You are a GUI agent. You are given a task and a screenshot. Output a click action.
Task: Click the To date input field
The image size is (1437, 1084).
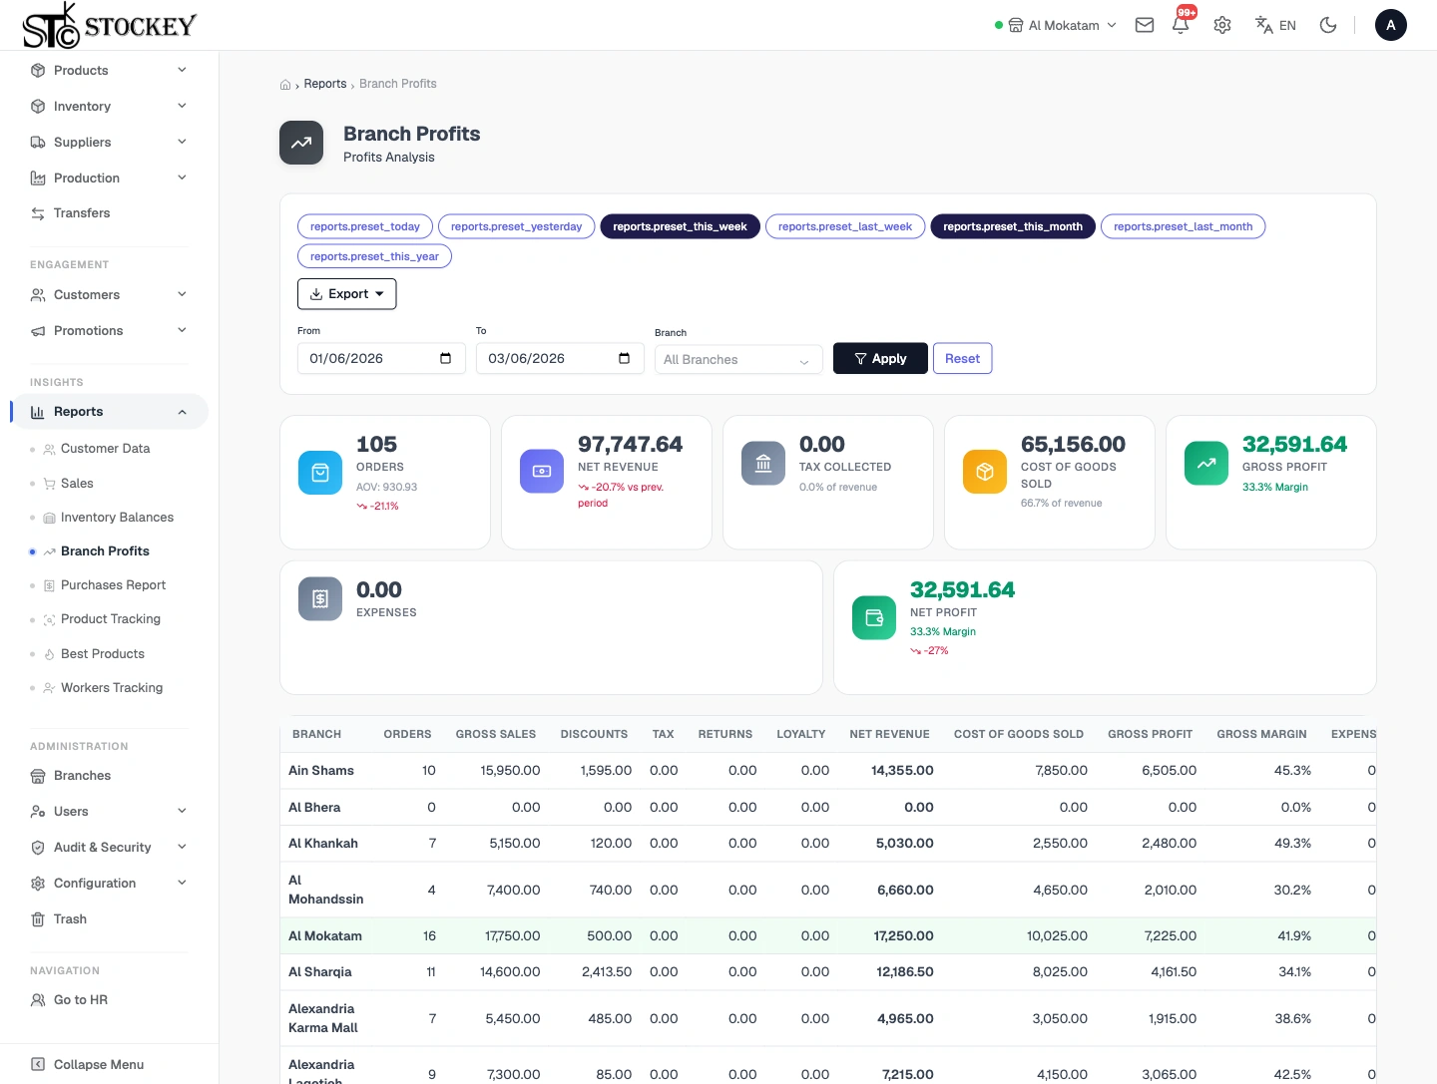[x=560, y=359]
